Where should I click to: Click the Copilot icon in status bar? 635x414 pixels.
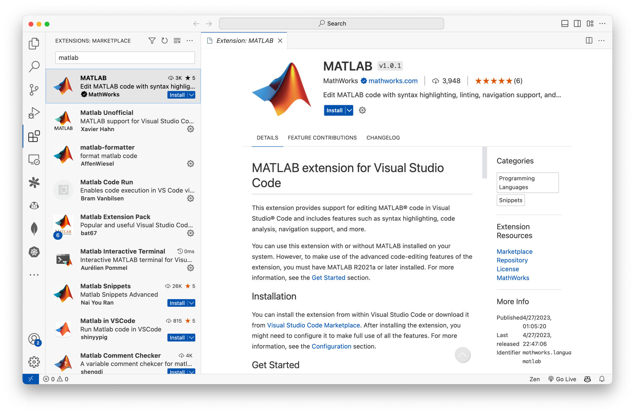[588, 379]
